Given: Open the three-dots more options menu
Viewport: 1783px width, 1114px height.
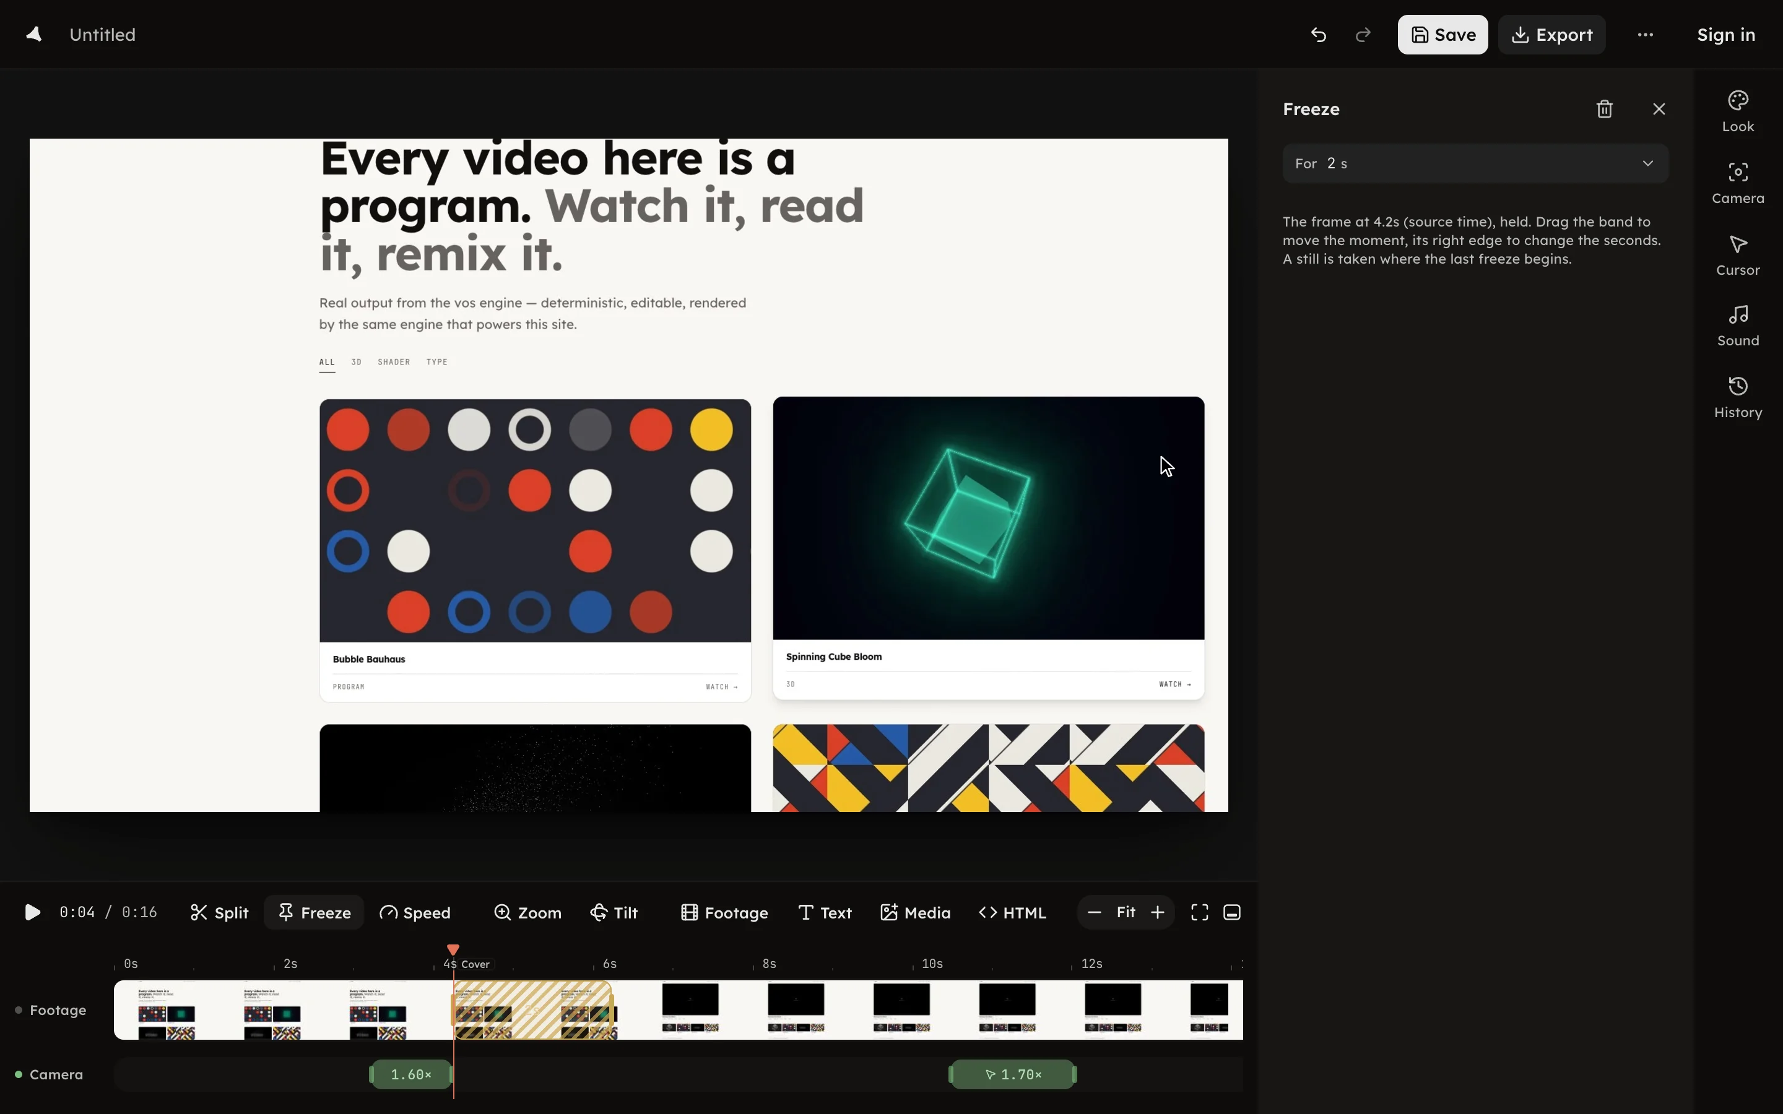Looking at the screenshot, I should (x=1644, y=35).
